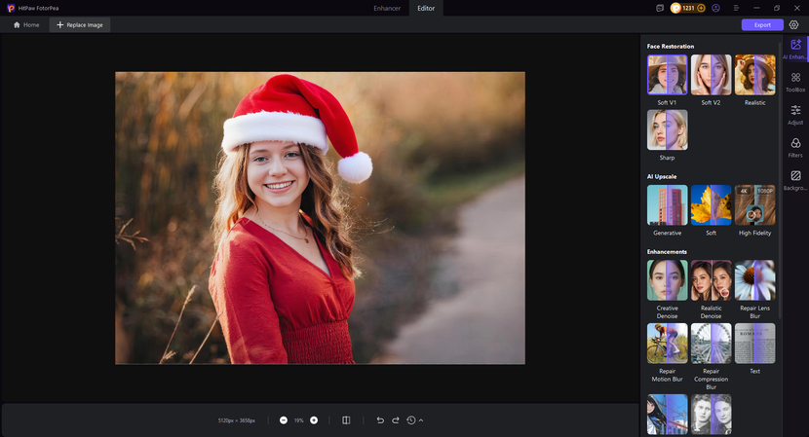Close the HitPaw FotorPea window
Screen dimensions: 809x437
(797, 8)
